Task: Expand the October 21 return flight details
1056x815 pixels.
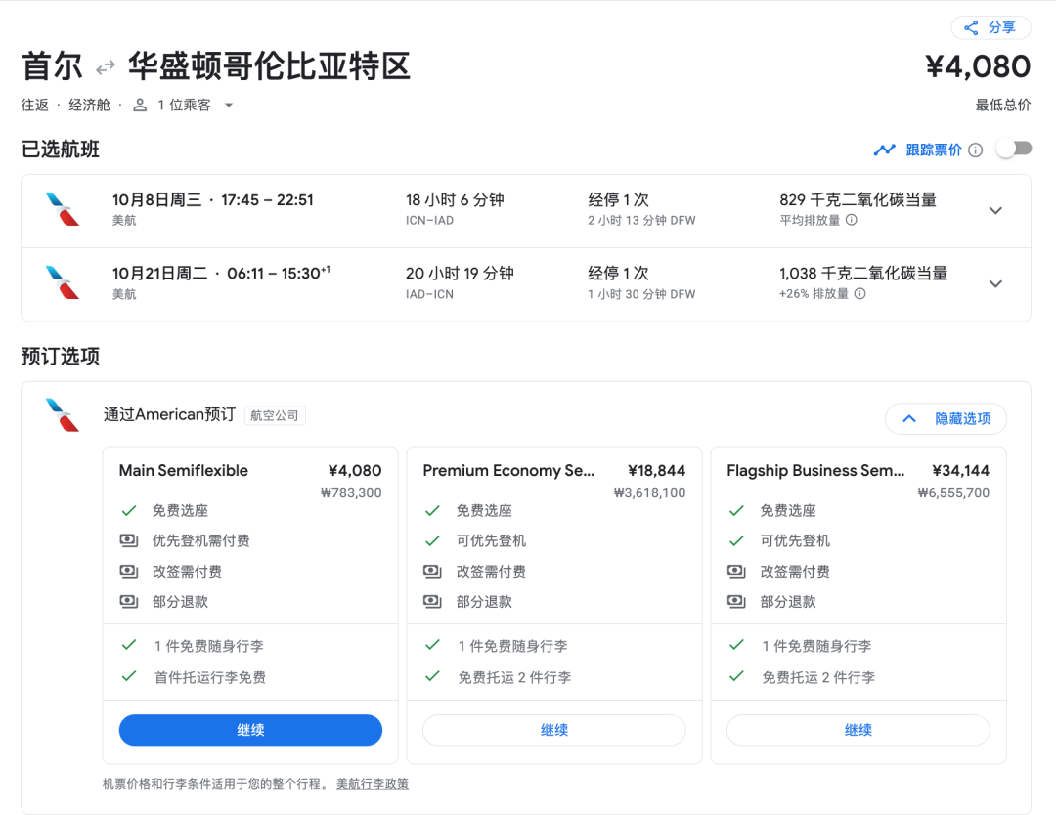Action: [995, 283]
